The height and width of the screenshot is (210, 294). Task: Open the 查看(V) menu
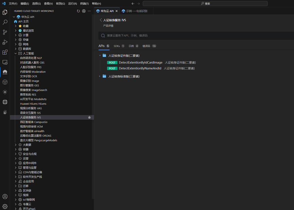click(x=48, y=3)
